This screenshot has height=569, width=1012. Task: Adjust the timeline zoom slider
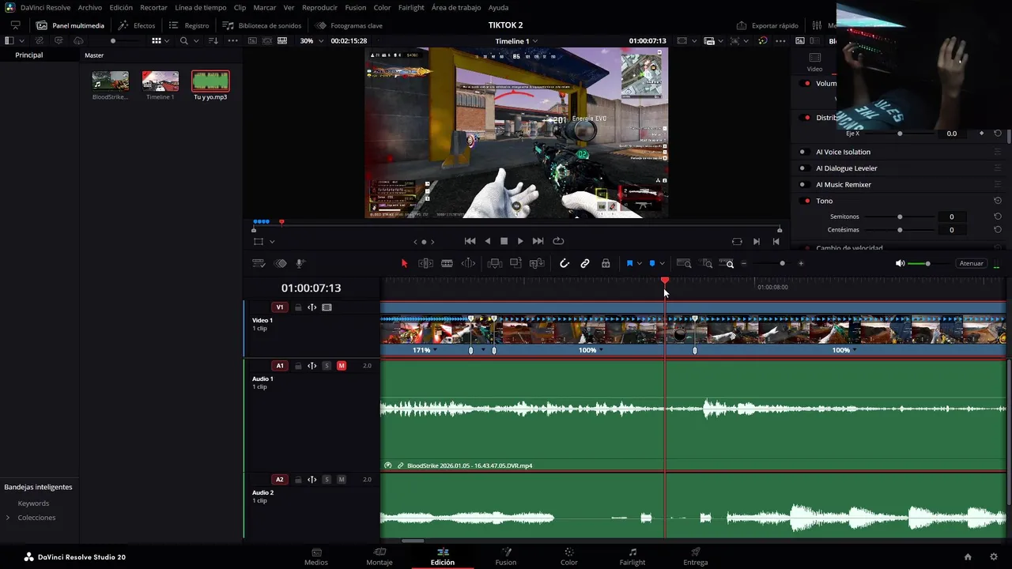pyautogui.click(x=782, y=263)
